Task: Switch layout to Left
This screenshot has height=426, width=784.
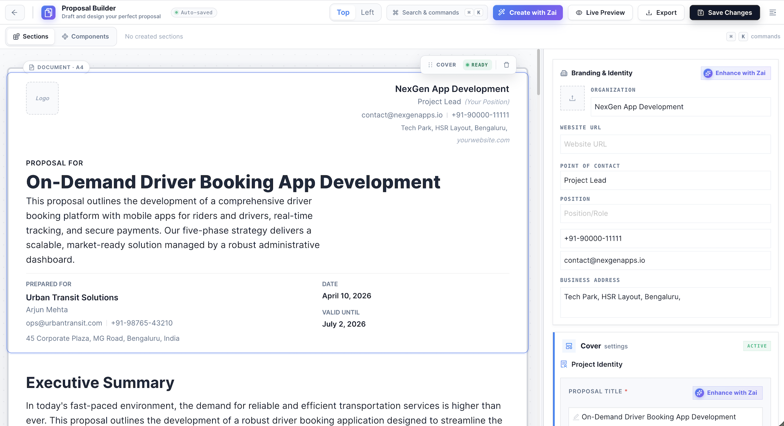Action: click(367, 13)
